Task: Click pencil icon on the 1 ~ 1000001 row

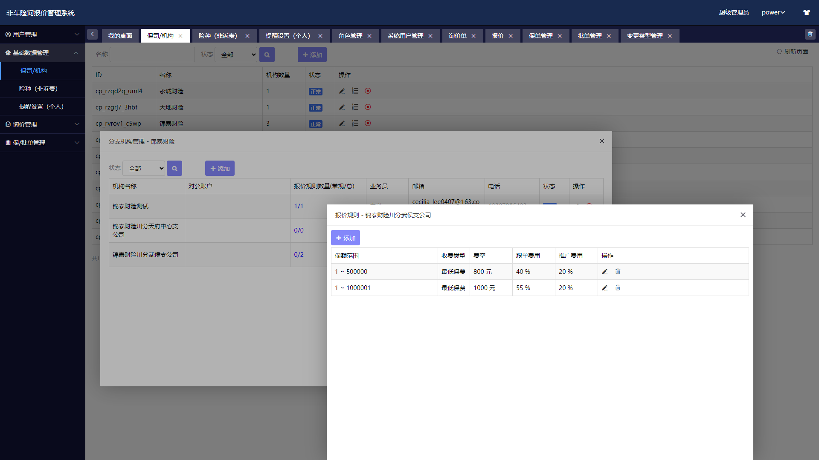Action: 604,288
